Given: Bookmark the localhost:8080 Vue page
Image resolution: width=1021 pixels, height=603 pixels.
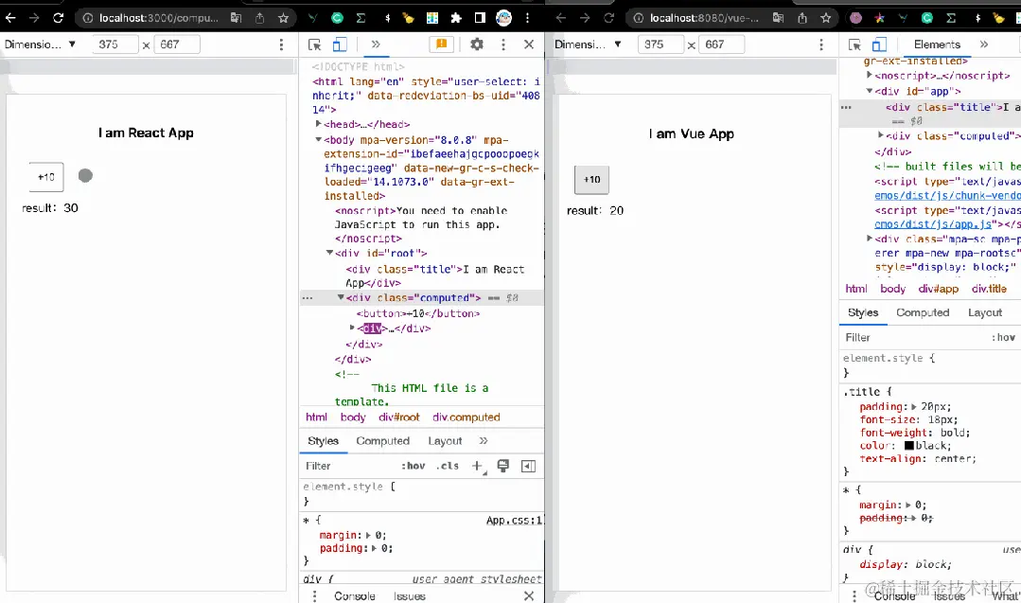Looking at the screenshot, I should (826, 18).
